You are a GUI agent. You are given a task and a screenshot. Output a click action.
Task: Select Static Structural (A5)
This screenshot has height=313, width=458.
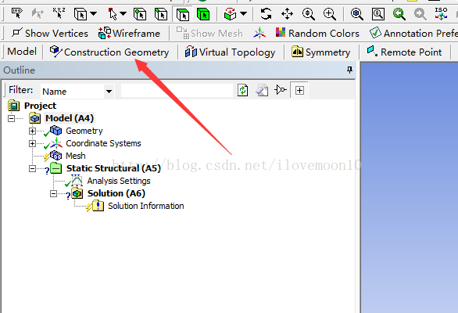[x=113, y=168]
